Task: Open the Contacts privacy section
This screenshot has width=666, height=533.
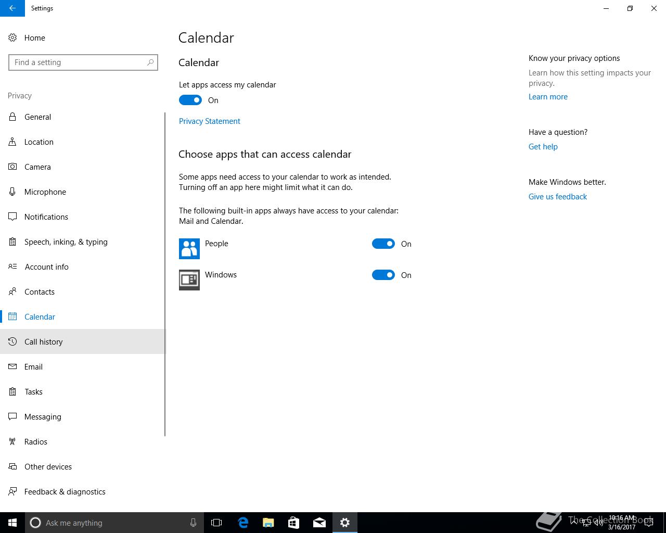Action: pyautogui.click(x=82, y=291)
